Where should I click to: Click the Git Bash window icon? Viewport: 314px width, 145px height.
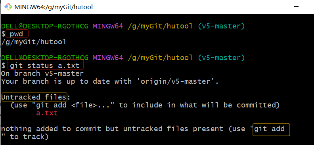[9, 7]
